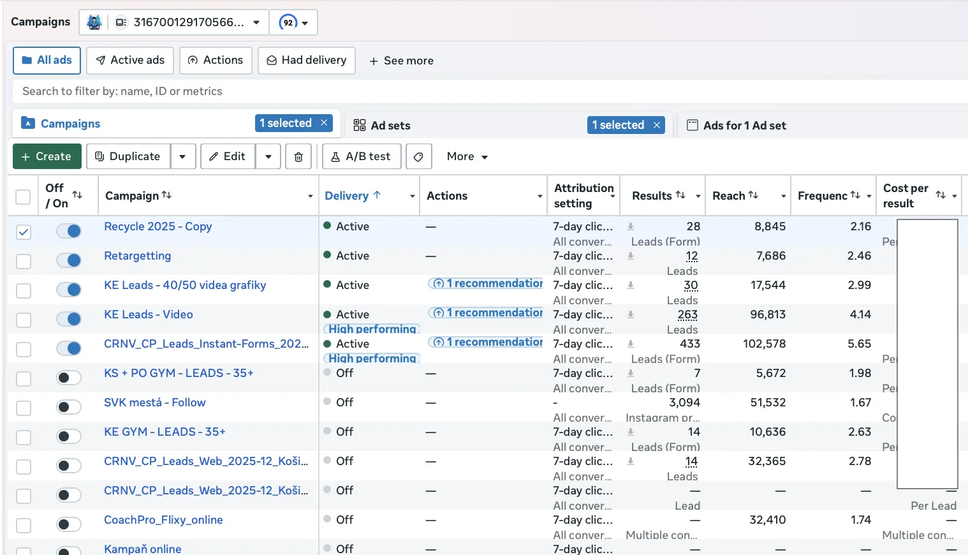Open CoachPro_Flixy_online campaign link
The image size is (968, 555).
tap(163, 520)
